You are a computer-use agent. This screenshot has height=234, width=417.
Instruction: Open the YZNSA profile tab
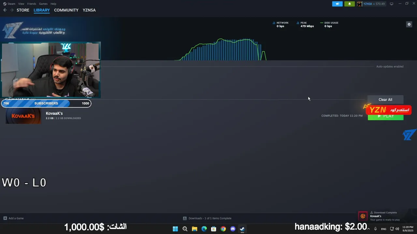(x=89, y=10)
